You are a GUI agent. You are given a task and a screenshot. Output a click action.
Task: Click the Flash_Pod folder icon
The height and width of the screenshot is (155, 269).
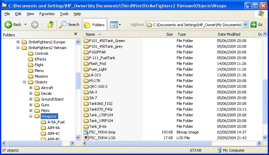[x=86, y=64]
